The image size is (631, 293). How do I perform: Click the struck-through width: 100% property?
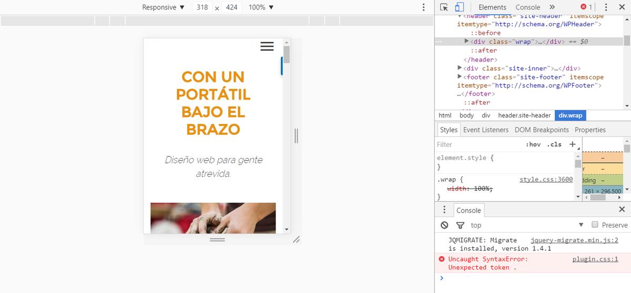click(470, 189)
